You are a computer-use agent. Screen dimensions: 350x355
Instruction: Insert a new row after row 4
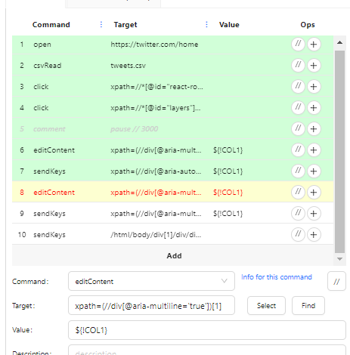314,108
